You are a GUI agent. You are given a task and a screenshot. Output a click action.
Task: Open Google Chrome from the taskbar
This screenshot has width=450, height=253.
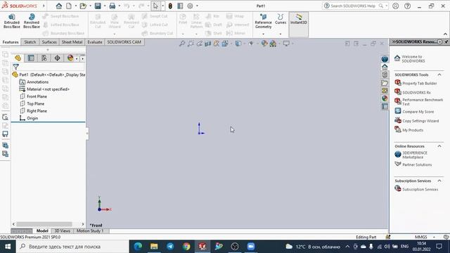click(186, 247)
